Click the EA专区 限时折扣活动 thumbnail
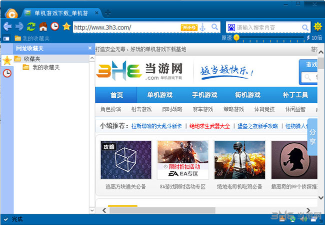 point(183,159)
